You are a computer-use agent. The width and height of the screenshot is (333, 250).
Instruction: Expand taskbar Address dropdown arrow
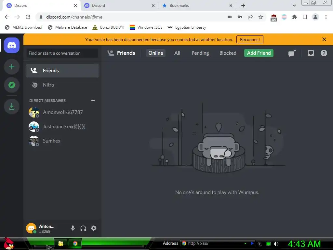[x=245, y=243]
